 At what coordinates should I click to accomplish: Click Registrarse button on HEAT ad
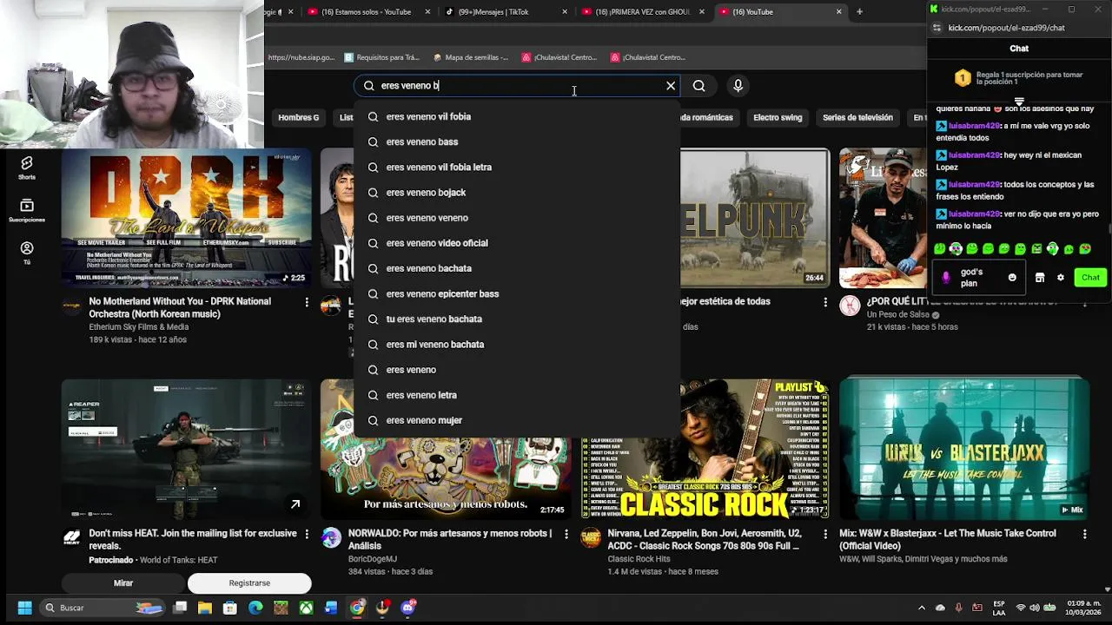[249, 583]
